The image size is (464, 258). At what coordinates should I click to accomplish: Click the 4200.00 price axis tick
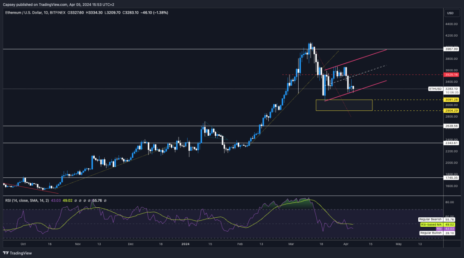[451, 35]
